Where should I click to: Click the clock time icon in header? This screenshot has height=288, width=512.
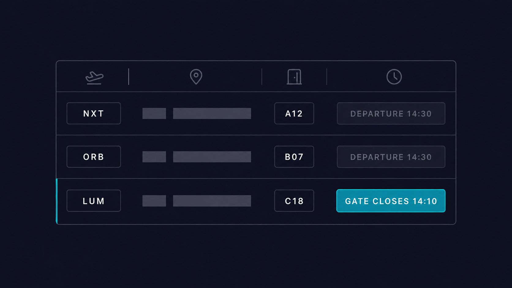click(x=394, y=77)
